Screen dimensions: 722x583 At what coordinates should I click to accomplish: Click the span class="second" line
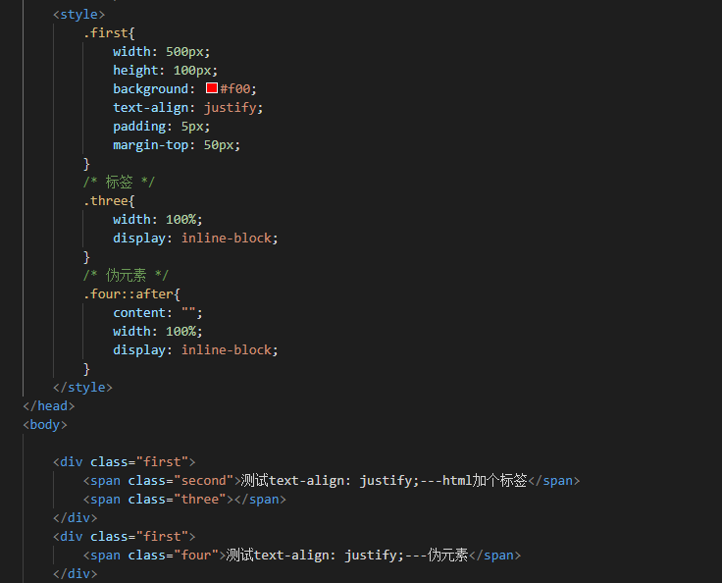tap(332, 481)
